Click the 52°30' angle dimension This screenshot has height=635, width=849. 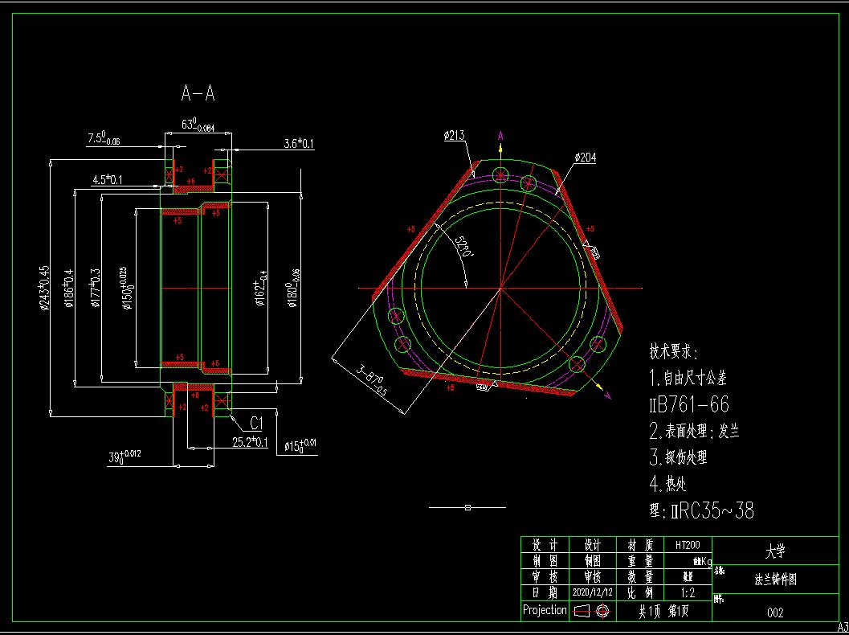(463, 247)
